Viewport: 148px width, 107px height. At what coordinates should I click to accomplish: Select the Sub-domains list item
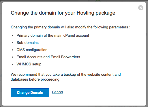pos(27,43)
